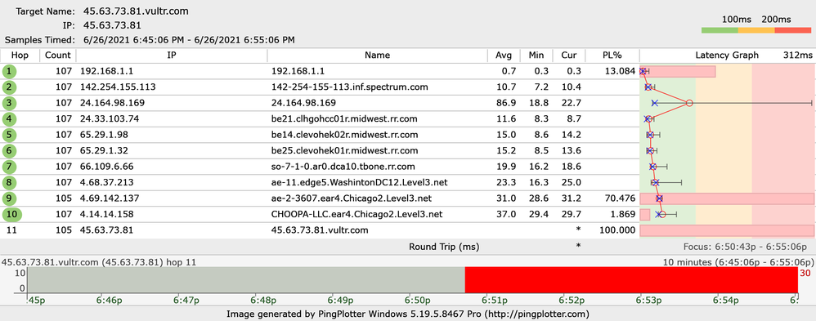Click the Min column header
816x321 pixels.
[x=536, y=56]
